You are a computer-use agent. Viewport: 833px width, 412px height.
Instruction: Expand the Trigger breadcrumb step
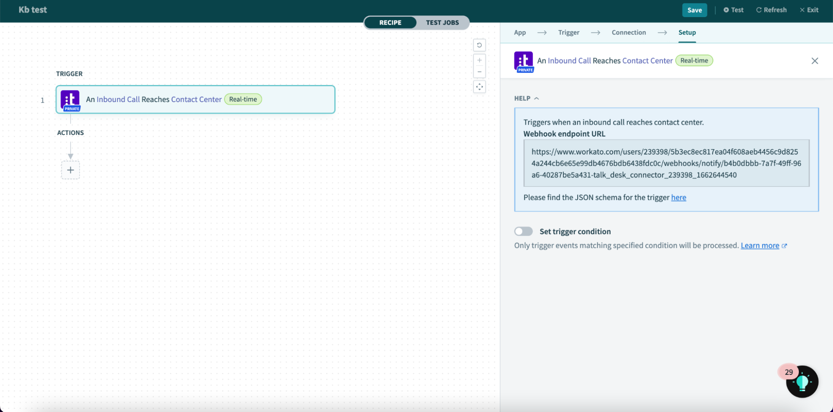click(568, 32)
